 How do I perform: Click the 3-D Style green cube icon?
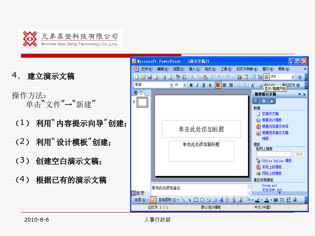coord(295,200)
